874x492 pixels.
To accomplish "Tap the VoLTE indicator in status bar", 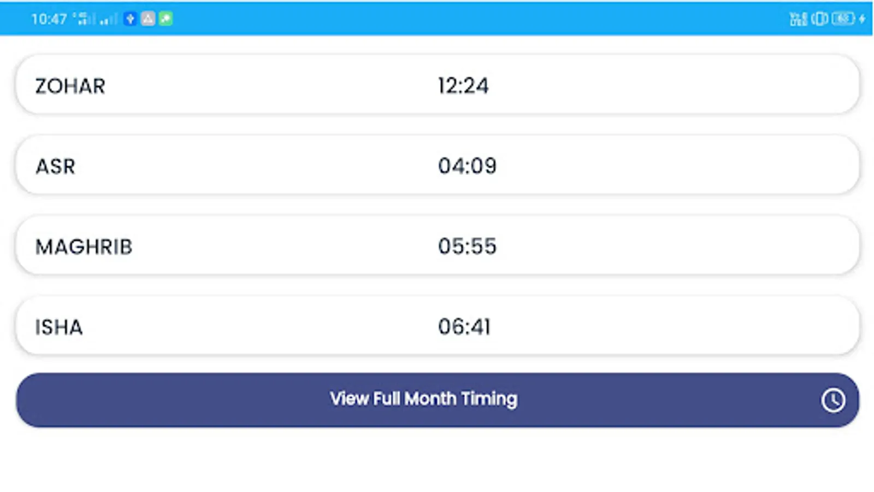I will (798, 19).
